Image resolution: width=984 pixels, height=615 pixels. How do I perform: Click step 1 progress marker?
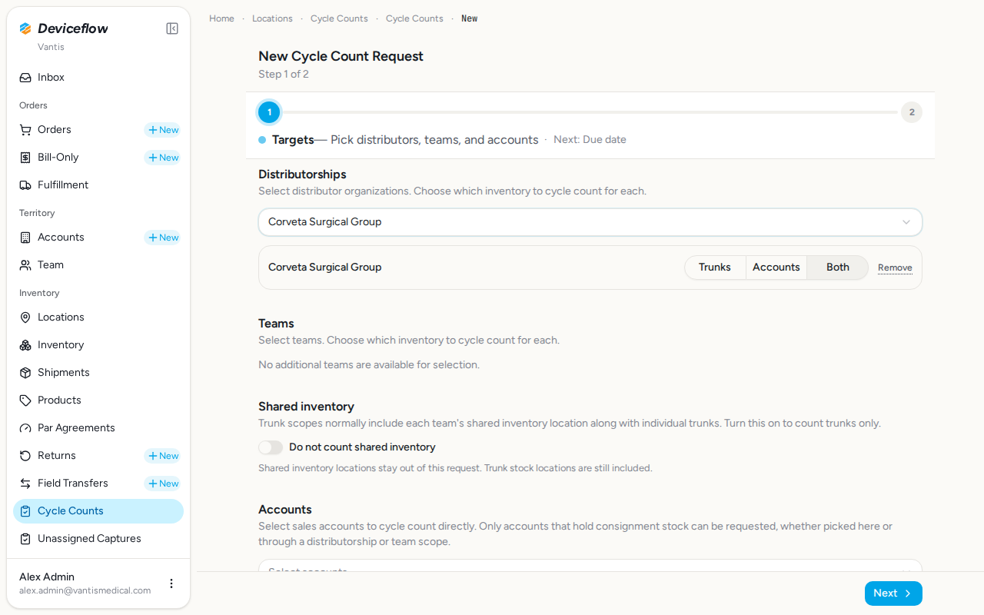pyautogui.click(x=269, y=112)
